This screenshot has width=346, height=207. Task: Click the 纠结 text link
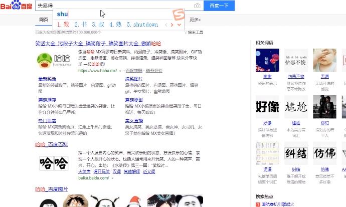point(296,169)
